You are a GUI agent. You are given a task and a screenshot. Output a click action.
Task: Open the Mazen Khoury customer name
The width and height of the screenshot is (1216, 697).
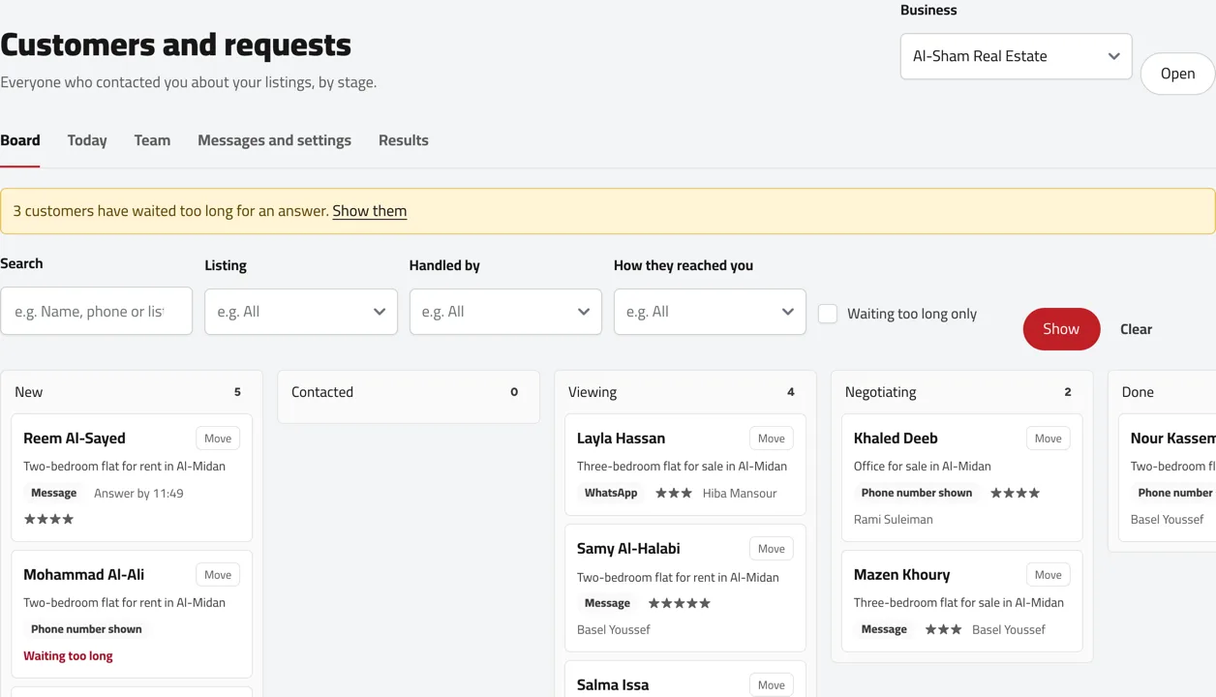[901, 575]
